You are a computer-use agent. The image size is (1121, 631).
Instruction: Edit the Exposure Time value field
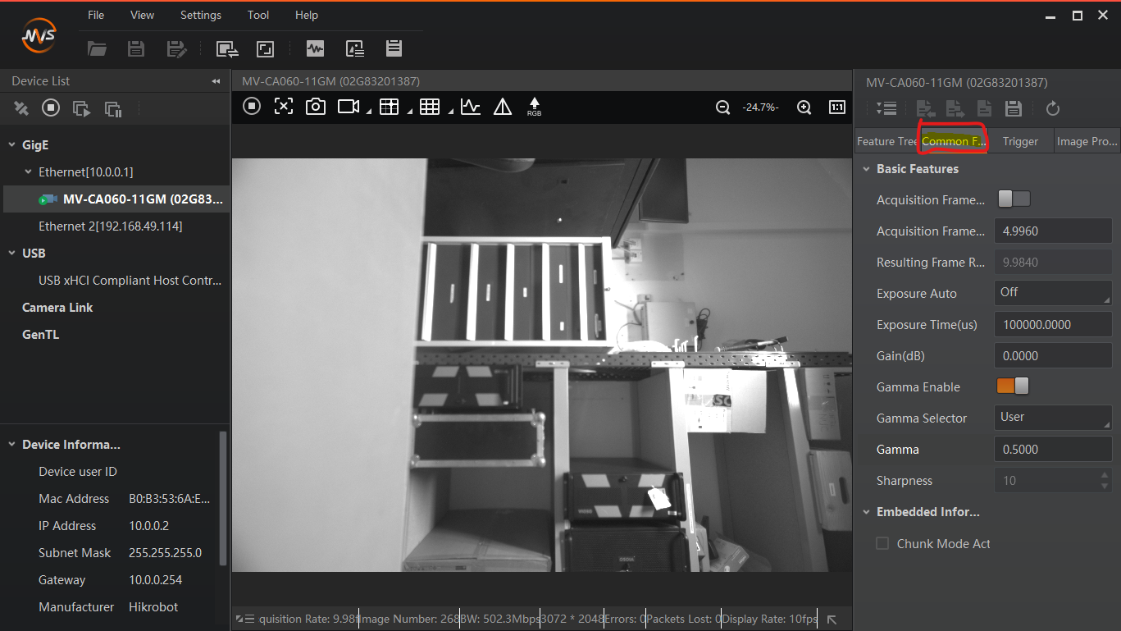(1053, 324)
